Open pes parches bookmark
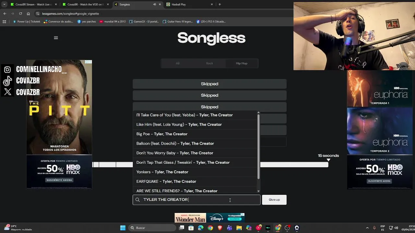The width and height of the screenshot is (415, 233). (87, 22)
